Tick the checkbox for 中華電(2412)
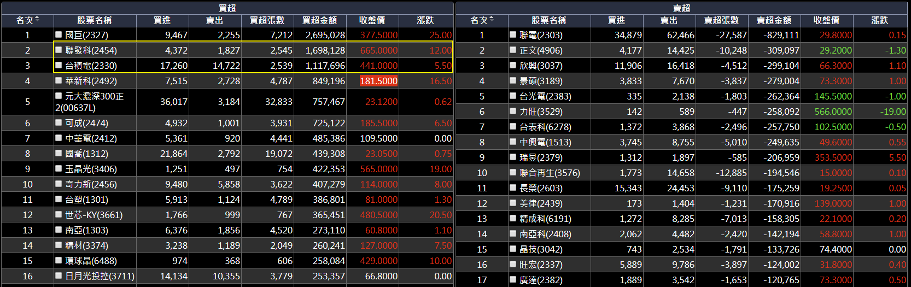This screenshot has height=287, width=911. pos(59,138)
